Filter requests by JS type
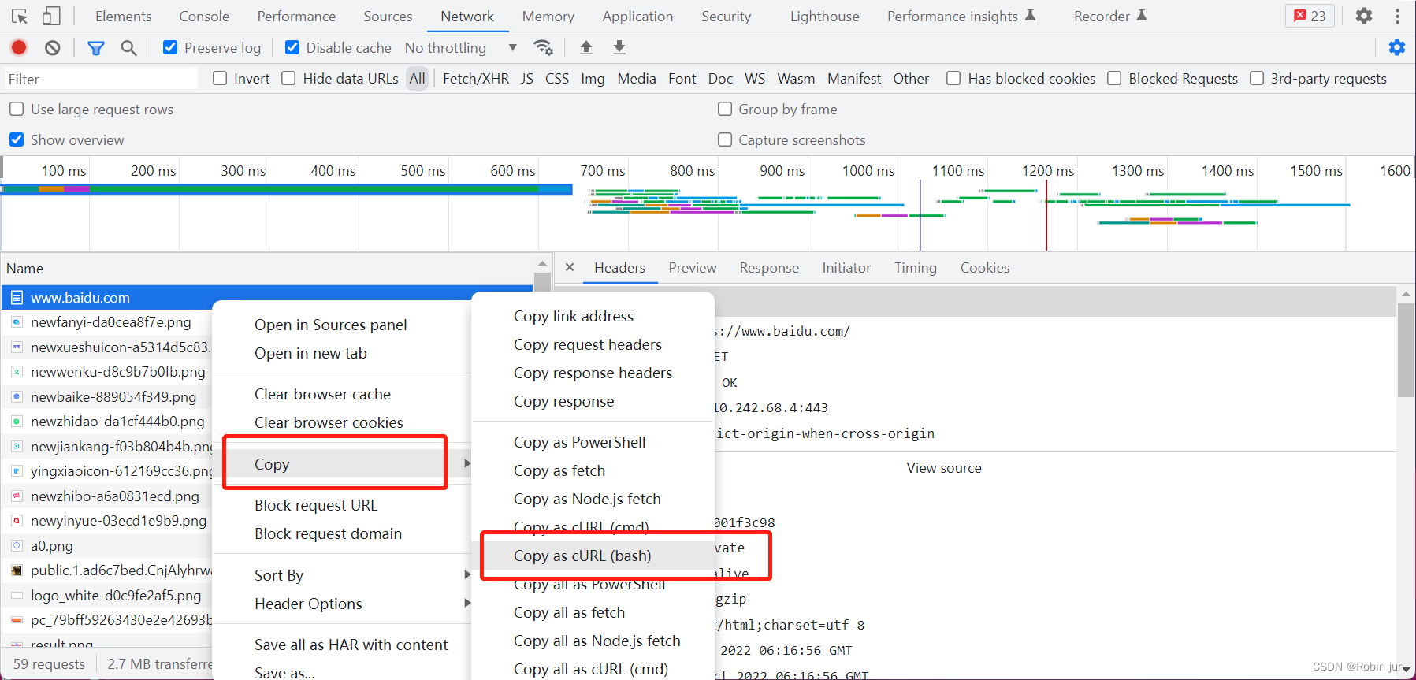The height and width of the screenshot is (680, 1416). (527, 78)
